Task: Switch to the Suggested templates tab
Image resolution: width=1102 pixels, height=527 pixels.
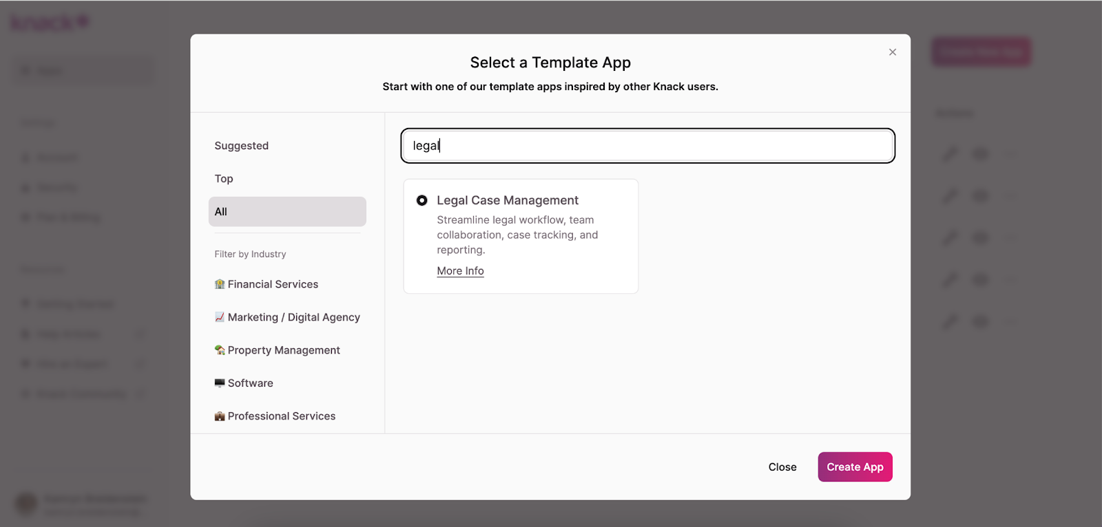Action: click(x=242, y=146)
